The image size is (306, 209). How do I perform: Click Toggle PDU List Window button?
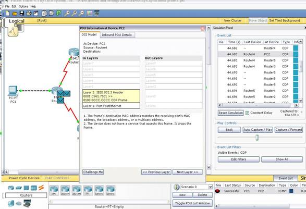pyautogui.click(x=192, y=203)
